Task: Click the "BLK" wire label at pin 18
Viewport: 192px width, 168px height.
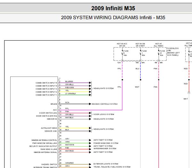Action: (x=67, y=130)
